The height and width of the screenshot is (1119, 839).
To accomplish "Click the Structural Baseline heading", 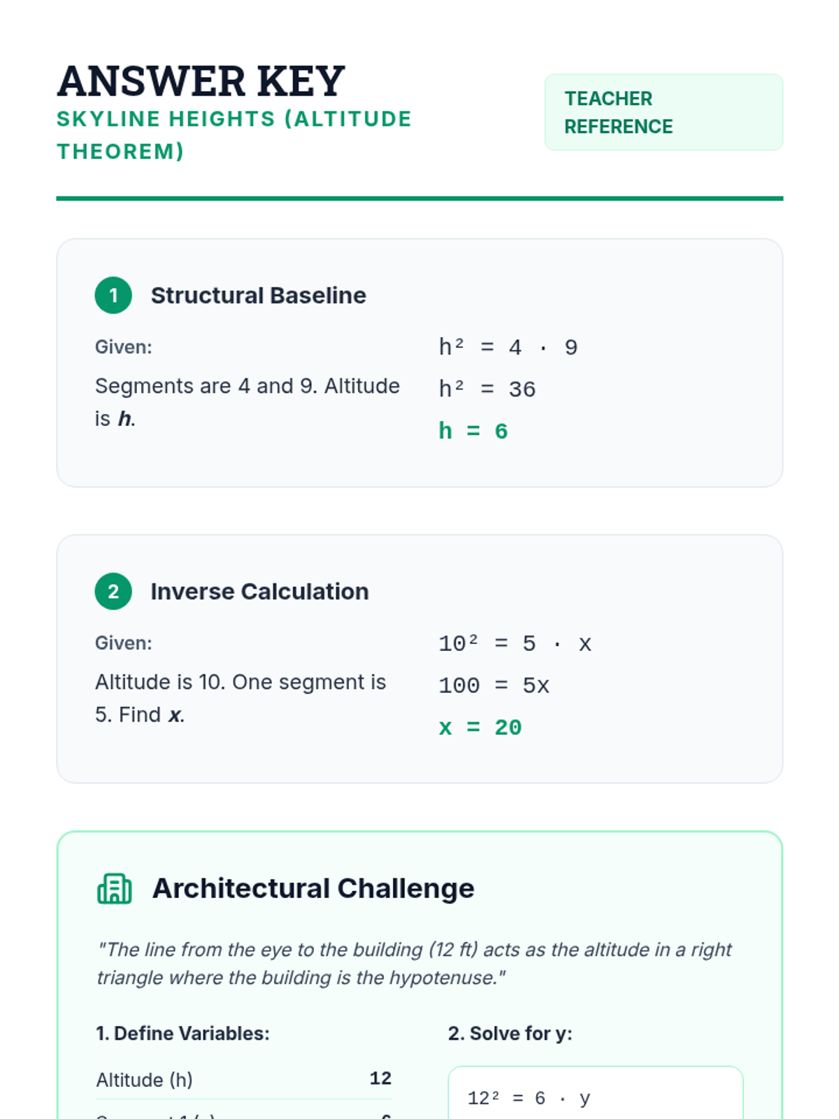I will pyautogui.click(x=258, y=296).
